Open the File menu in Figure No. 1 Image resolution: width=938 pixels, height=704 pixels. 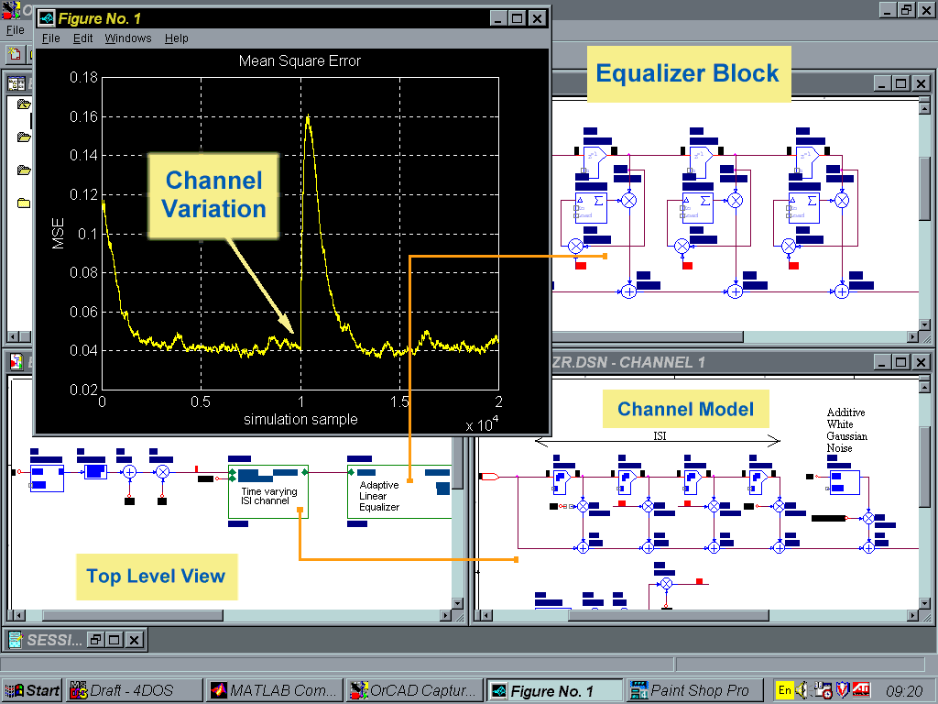tap(50, 38)
